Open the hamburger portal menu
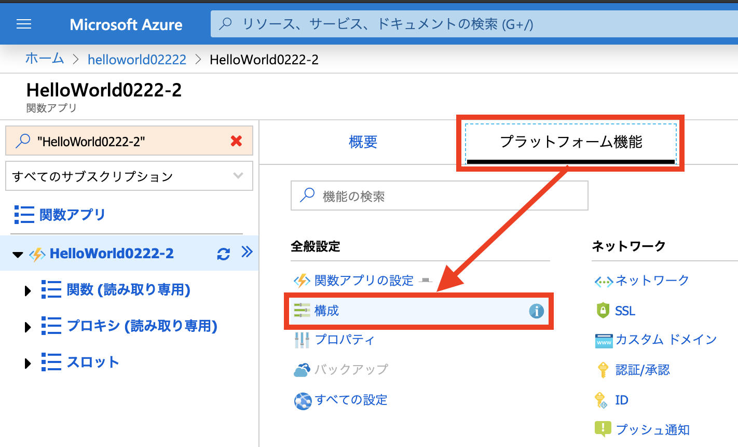 (x=24, y=24)
